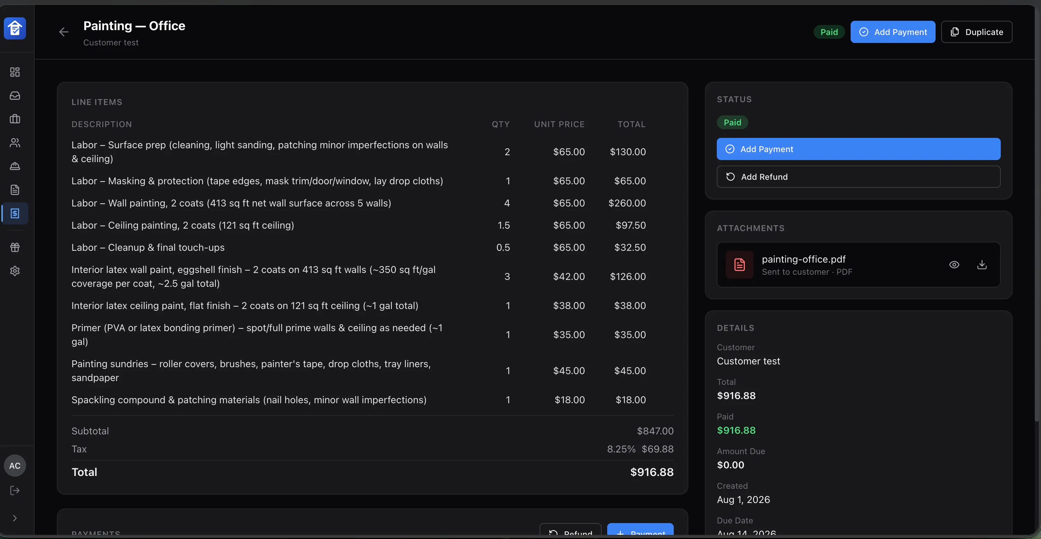
Task: Click the 'Interior latex wall paint, eggshell finish' item
Action: 253,276
